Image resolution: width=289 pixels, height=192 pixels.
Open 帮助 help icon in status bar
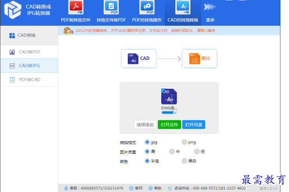pyautogui.click(x=150, y=188)
